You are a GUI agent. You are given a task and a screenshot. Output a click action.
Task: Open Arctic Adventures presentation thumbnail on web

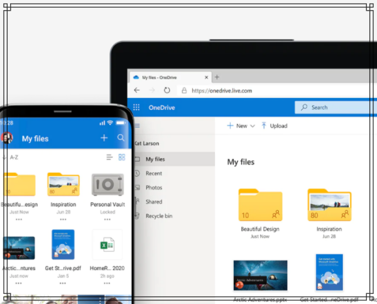(260, 275)
